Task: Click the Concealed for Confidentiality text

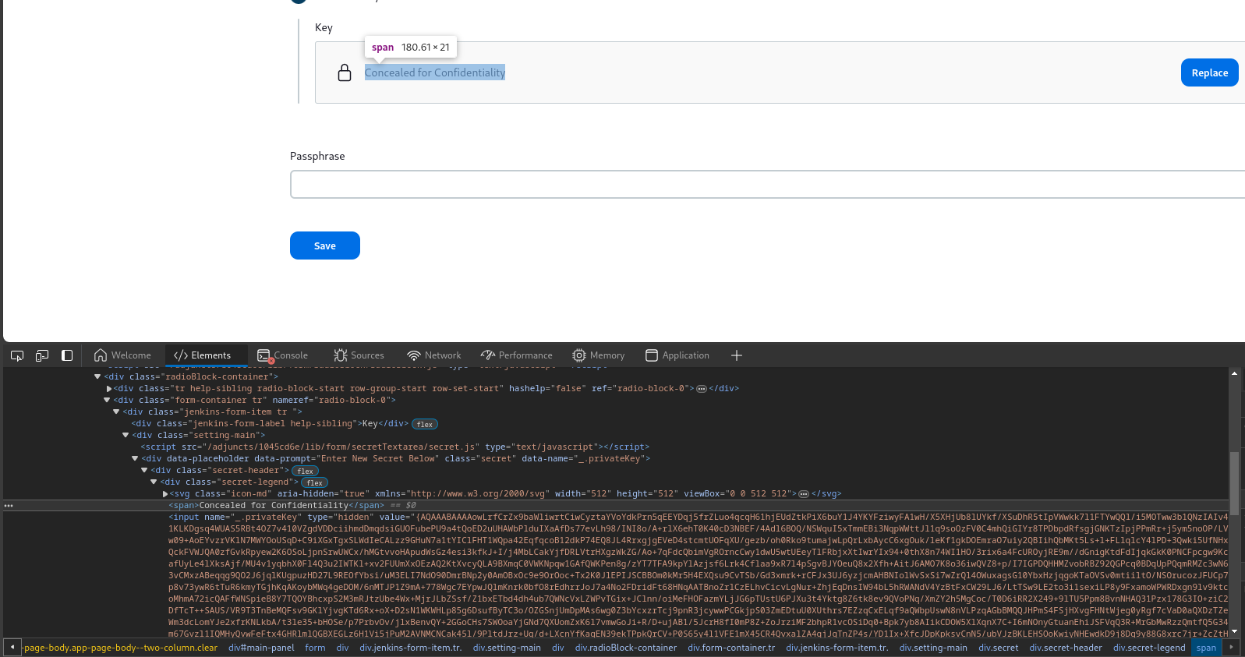Action: point(435,72)
